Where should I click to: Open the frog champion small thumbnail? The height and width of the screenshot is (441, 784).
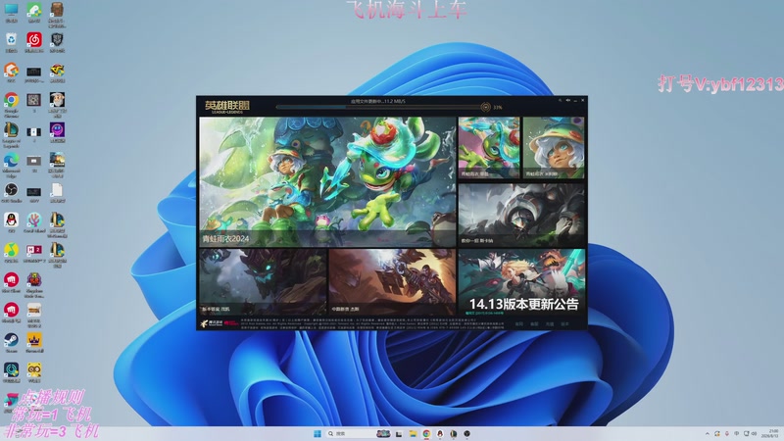coord(489,148)
